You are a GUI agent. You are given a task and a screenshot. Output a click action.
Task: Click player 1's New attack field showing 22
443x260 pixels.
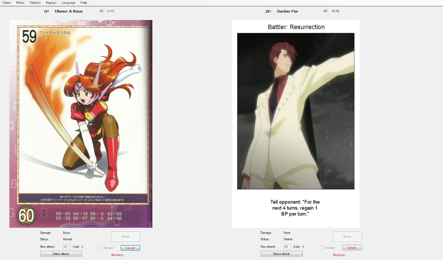click(67, 247)
